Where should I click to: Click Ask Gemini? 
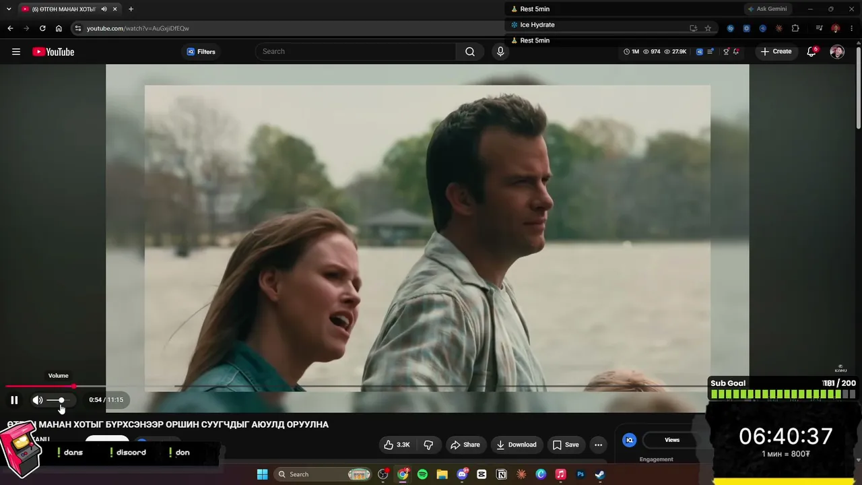[767, 9]
